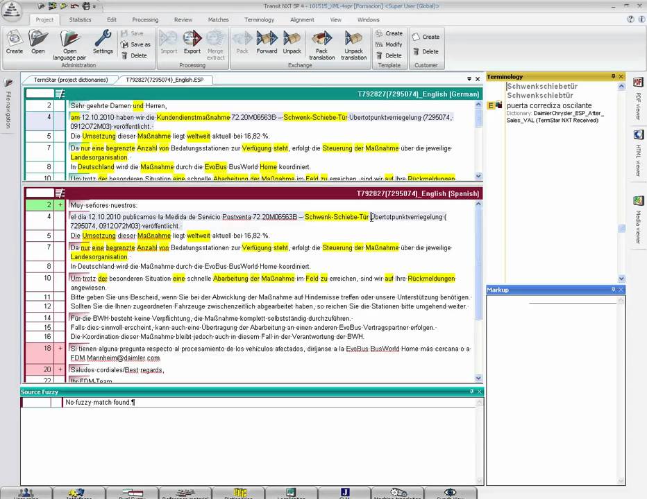The width and height of the screenshot is (647, 499).
Task: Click Machine translation gear icon in bottom bar
Action: [x=398, y=493]
